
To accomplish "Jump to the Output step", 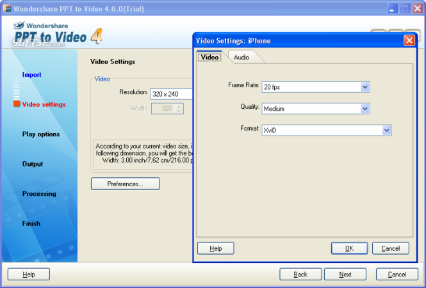I will [x=33, y=164].
